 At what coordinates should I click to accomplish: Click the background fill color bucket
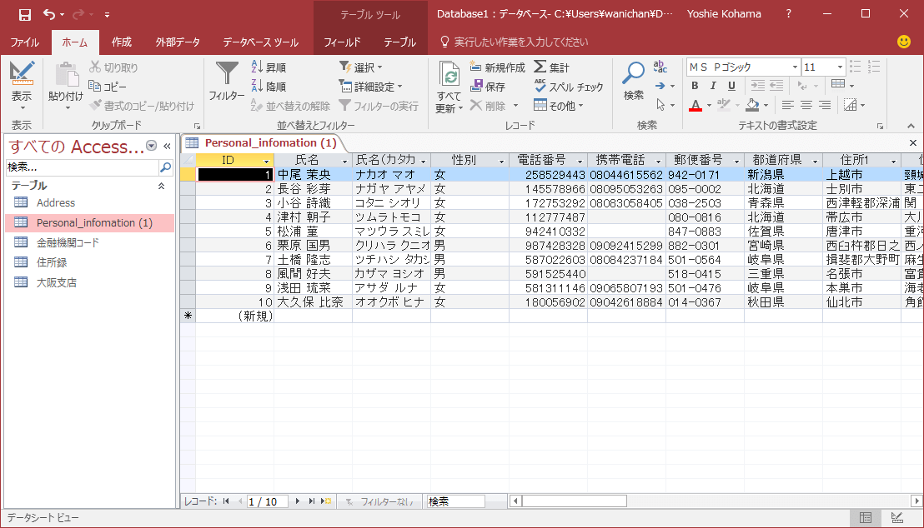point(752,106)
